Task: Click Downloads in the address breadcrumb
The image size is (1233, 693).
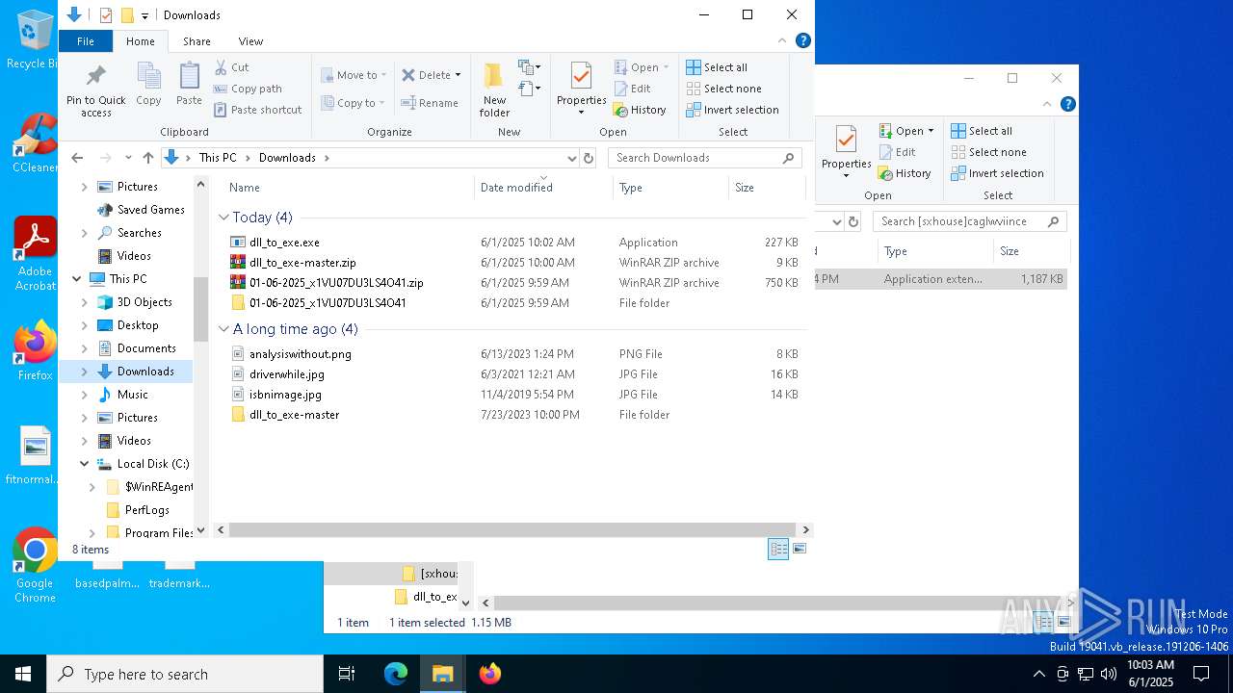Action: coord(287,158)
